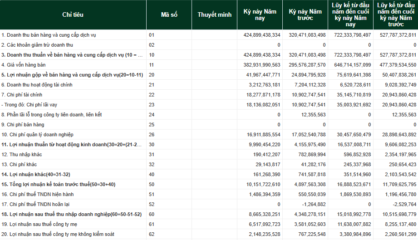Click deferred tax value -2,529,764
The width and height of the screenshot is (418, 240).
coord(405,204)
